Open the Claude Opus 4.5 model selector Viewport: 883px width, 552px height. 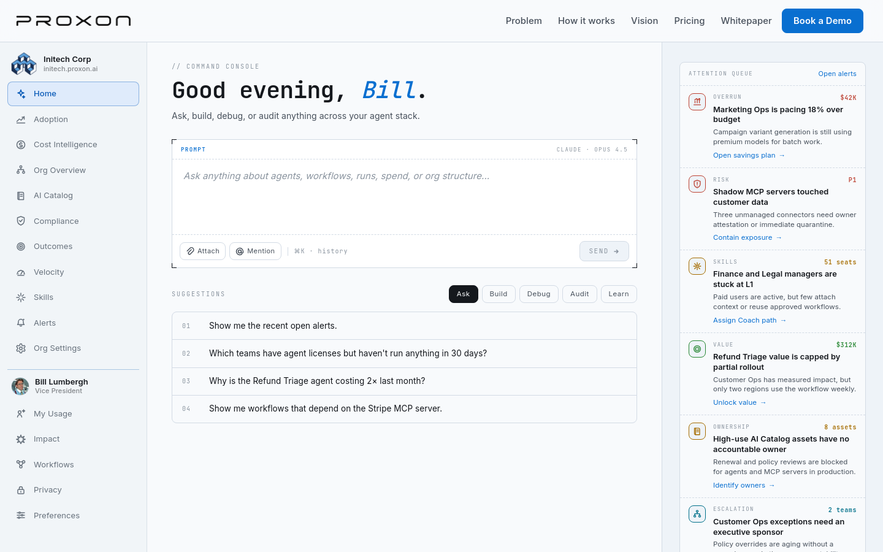[592, 150]
